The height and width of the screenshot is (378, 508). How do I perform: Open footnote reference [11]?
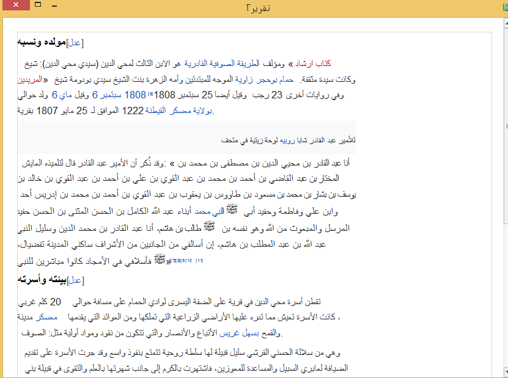[199, 261]
